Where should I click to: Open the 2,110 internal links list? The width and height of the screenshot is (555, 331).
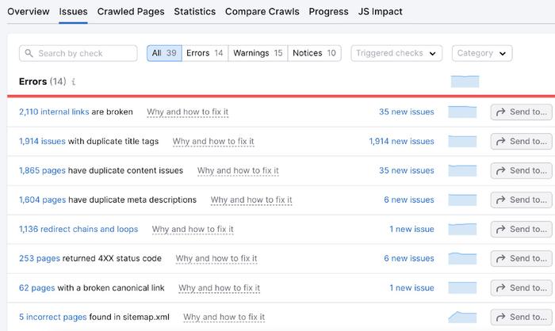54,112
